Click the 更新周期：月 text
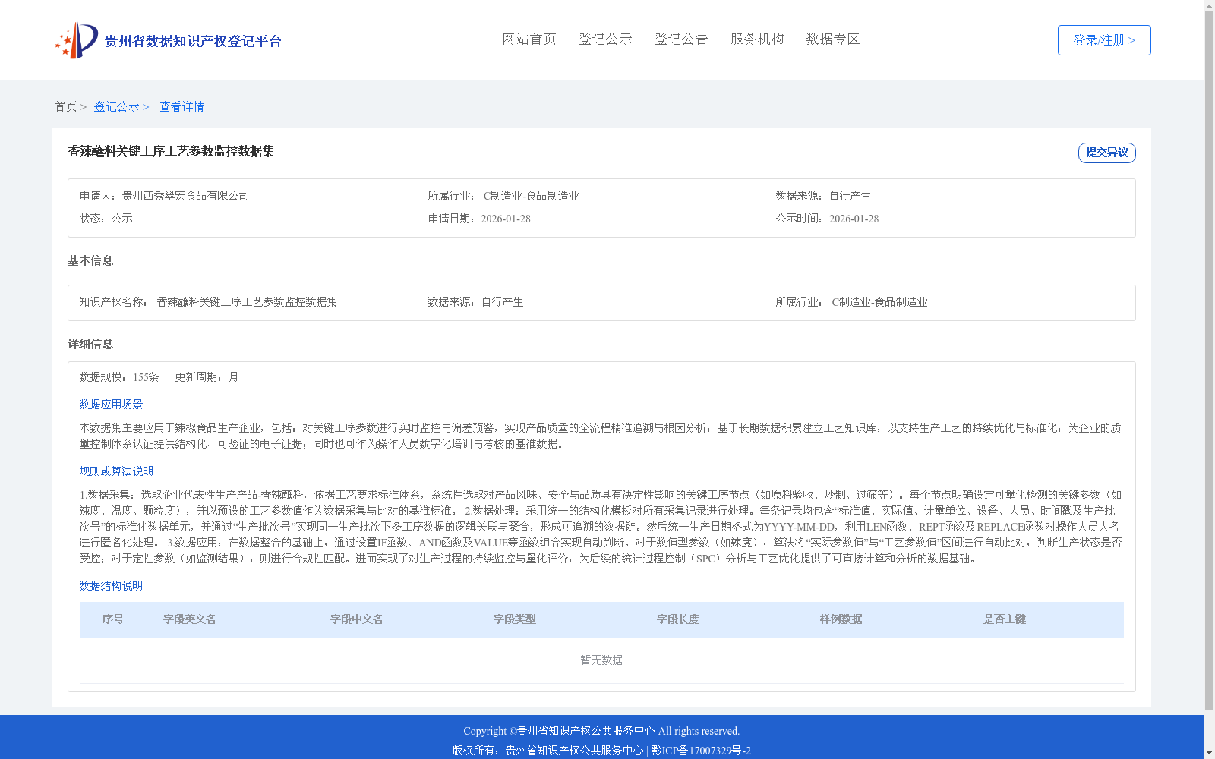This screenshot has height=759, width=1215. [207, 377]
